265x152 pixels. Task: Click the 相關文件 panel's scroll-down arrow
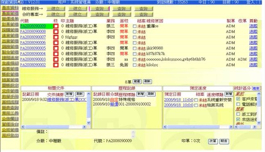89,123
